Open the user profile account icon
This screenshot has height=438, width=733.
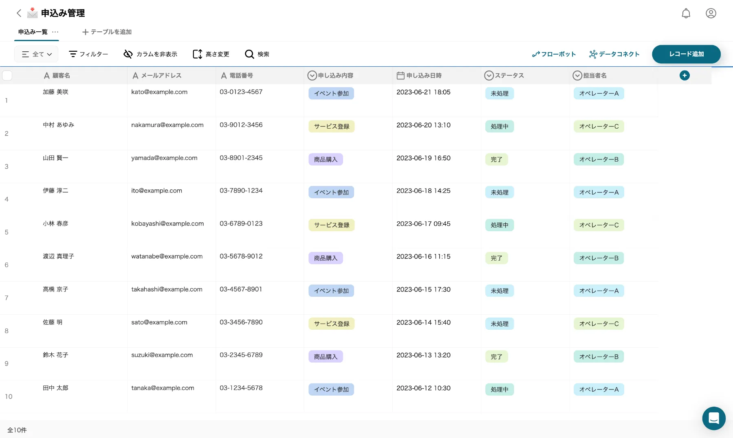click(711, 13)
